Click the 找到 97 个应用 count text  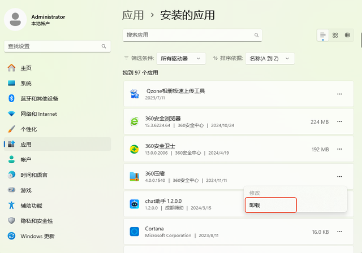point(140,73)
